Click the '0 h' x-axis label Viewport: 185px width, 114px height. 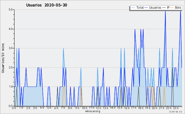click(x=14, y=108)
